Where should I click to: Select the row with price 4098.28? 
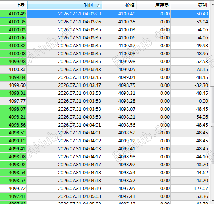pos(105,101)
